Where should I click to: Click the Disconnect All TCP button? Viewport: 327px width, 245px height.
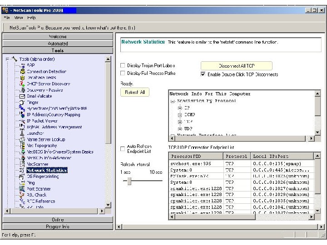236,66
